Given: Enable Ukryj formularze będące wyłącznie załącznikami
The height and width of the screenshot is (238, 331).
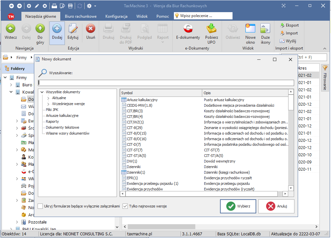Looking at the screenshot, I should pyautogui.click(x=41, y=206).
